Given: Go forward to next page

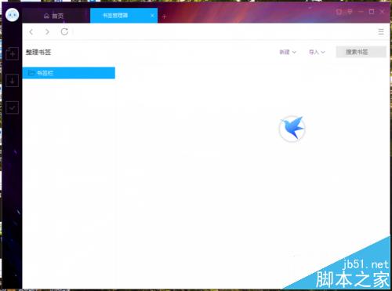Looking at the screenshot, I should click(x=47, y=32).
